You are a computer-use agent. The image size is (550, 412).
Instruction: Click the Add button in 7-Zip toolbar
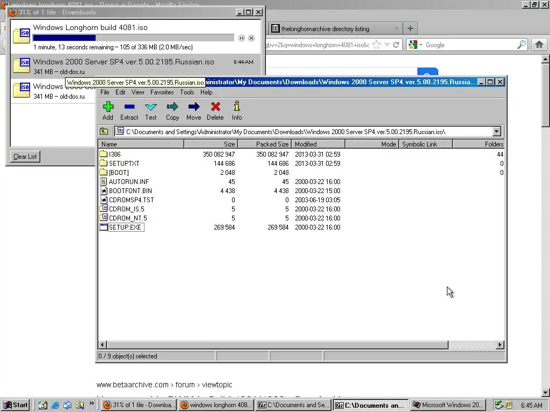tap(107, 111)
